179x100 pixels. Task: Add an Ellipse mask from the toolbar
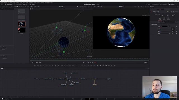point(79,66)
